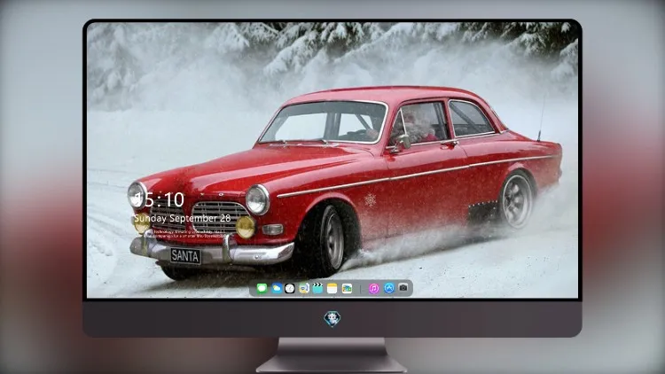The image size is (665, 374).
Task: Open the Videos clapperboard app in the dock
Action: 317,288
